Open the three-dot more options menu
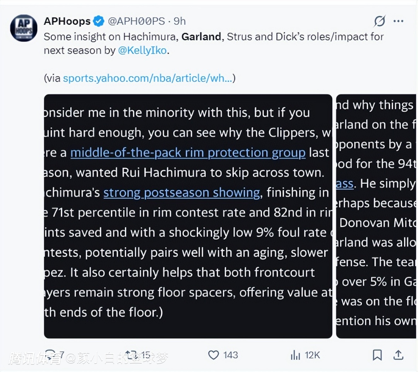This screenshot has height=372, width=418. click(x=398, y=21)
